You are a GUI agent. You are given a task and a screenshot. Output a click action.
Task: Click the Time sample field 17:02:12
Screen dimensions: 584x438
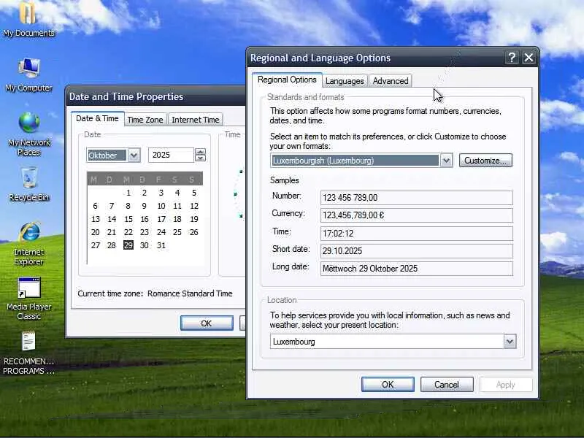[416, 233]
